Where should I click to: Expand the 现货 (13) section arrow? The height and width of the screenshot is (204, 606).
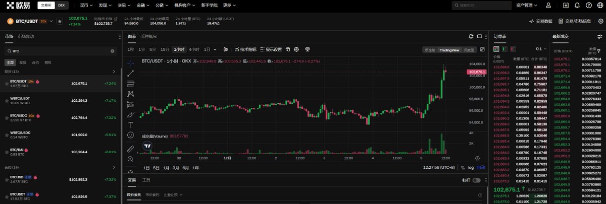pyautogui.click(x=114, y=72)
